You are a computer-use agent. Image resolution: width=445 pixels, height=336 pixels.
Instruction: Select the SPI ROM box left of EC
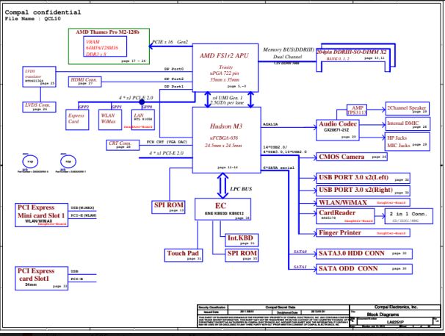pyautogui.click(x=169, y=207)
